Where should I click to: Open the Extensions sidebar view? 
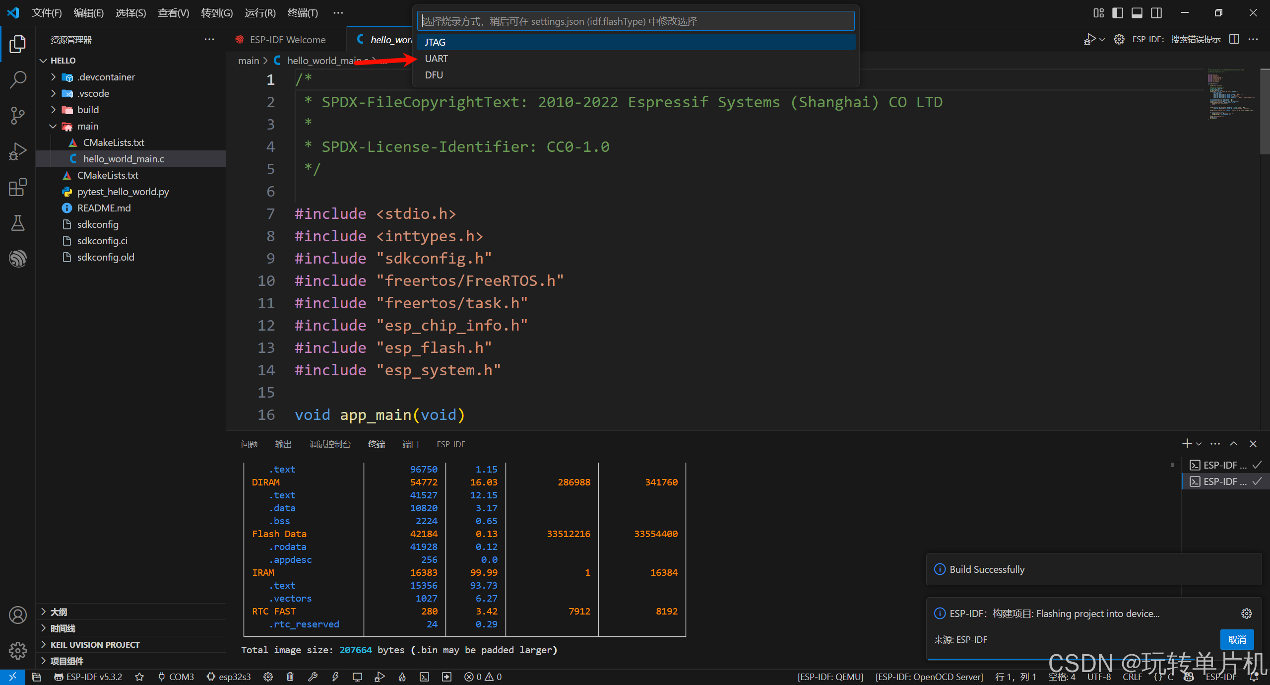(18, 188)
